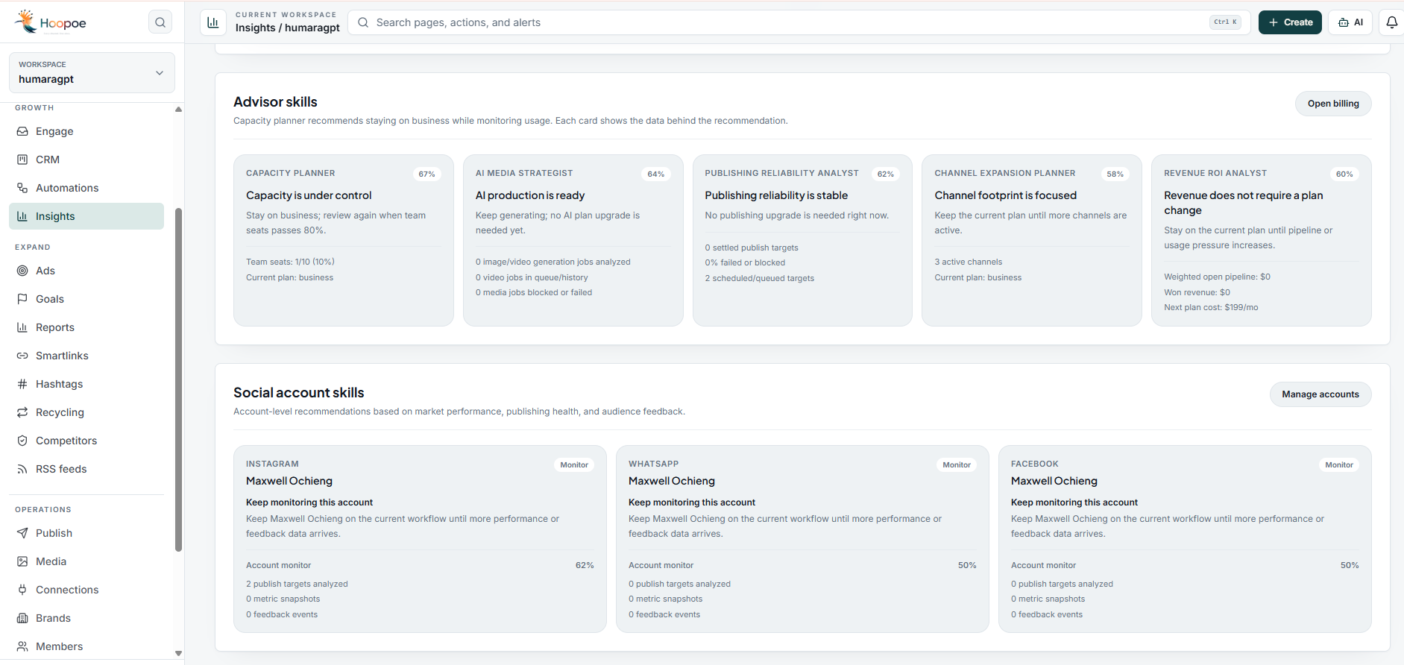The image size is (1404, 665).
Task: Click the Create button
Action: point(1290,22)
